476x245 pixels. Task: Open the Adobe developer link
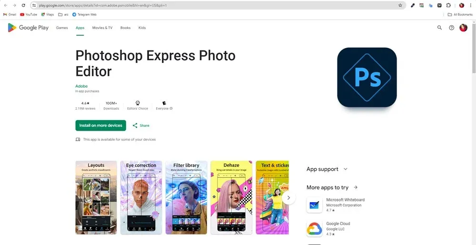[x=81, y=86]
